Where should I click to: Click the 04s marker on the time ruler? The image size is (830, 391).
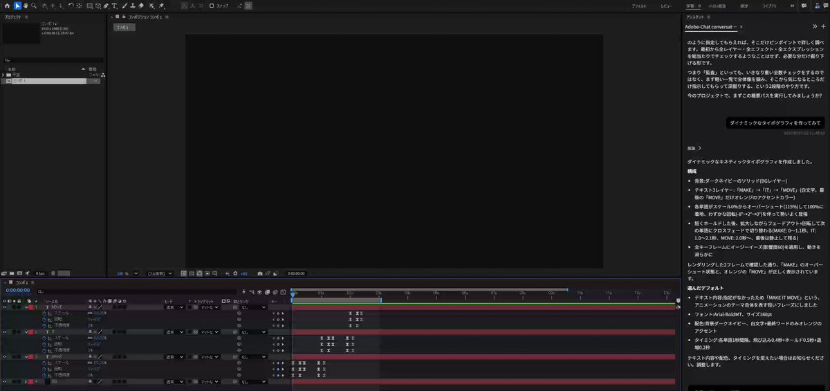pyautogui.click(x=408, y=293)
